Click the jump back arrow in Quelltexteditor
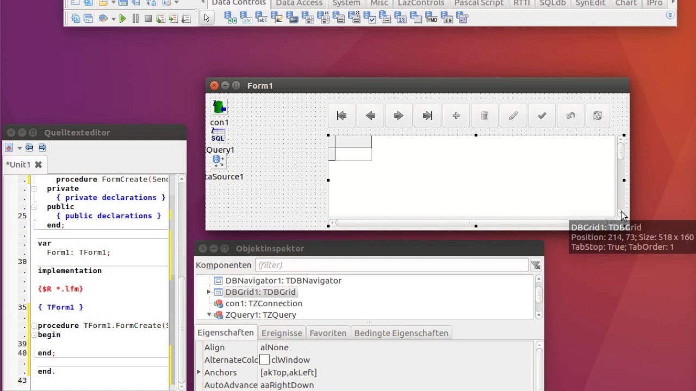 click(x=29, y=148)
